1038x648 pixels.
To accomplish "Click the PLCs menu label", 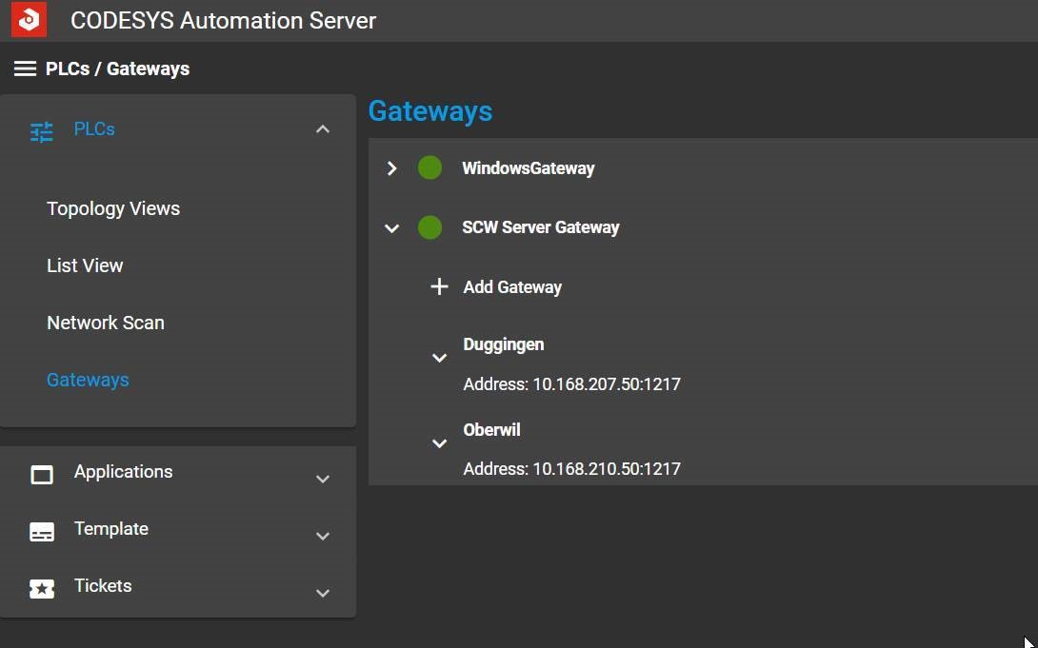I will (94, 129).
